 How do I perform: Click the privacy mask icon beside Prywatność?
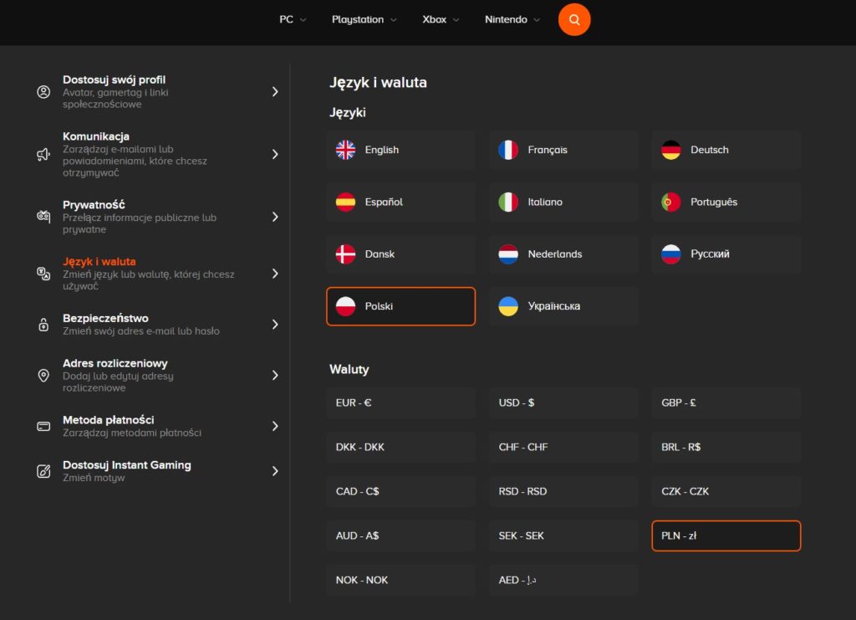pos(43,217)
